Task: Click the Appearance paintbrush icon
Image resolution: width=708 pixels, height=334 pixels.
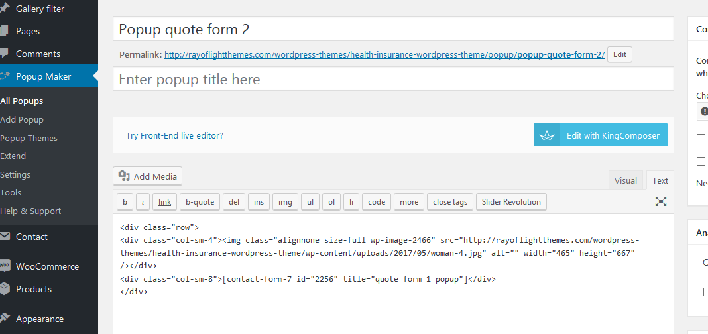Action: tap(5, 319)
